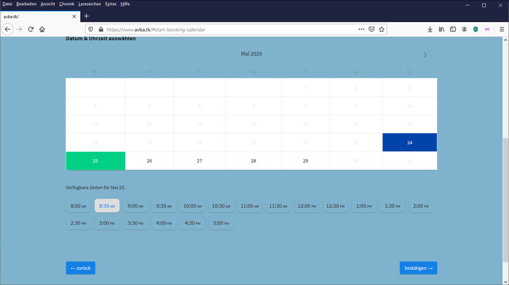The width and height of the screenshot is (509, 285).
Task: Open the Firefox hamburger menu
Action: pyautogui.click(x=501, y=29)
